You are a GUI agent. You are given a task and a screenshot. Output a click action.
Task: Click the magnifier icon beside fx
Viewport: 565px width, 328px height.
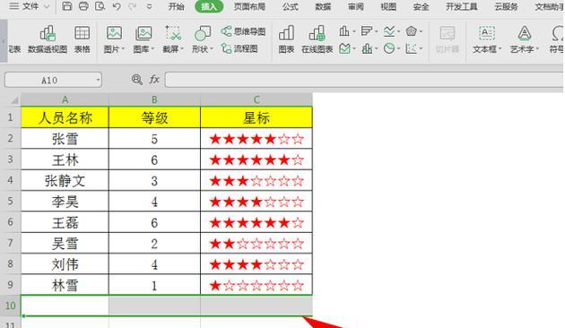[137, 79]
